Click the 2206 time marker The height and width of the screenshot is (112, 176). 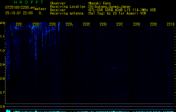tap(103, 24)
